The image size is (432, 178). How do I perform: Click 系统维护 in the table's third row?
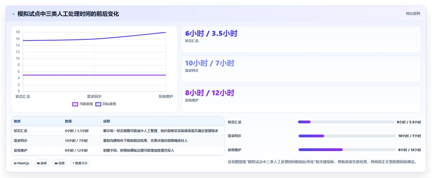pyautogui.click(x=21, y=151)
